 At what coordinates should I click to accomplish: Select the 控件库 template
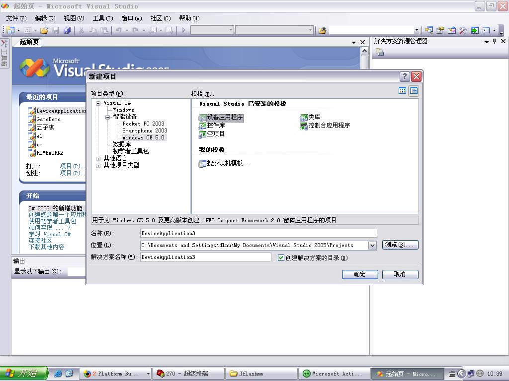(212, 126)
